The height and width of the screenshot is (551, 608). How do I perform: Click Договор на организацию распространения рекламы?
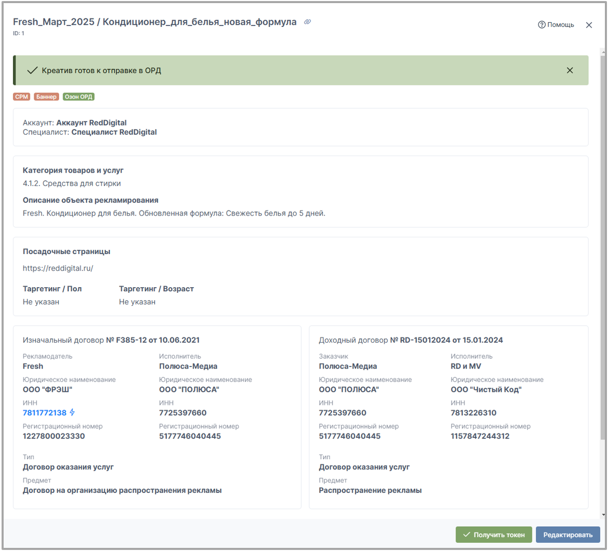pos(122,490)
